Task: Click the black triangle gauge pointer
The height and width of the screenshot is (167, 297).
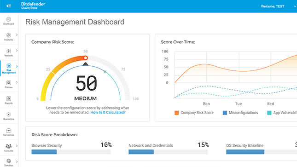Action: [x=86, y=64]
